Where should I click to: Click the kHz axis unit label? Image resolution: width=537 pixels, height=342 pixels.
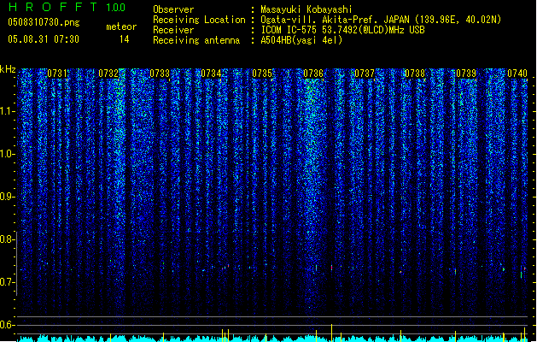(8, 69)
